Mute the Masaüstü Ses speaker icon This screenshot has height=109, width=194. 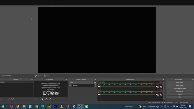[157, 87]
